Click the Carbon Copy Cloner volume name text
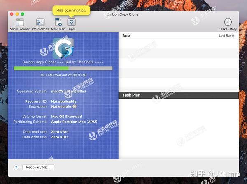The image size is (247, 184). pos(63,62)
